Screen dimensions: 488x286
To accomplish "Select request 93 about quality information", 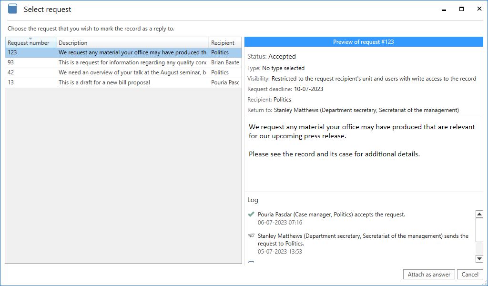I will coord(132,62).
